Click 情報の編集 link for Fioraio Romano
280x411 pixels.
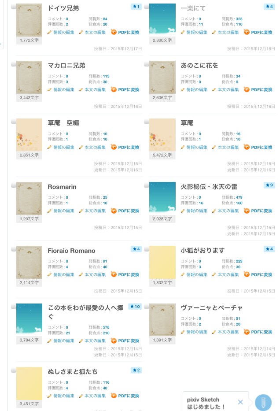pos(64,275)
